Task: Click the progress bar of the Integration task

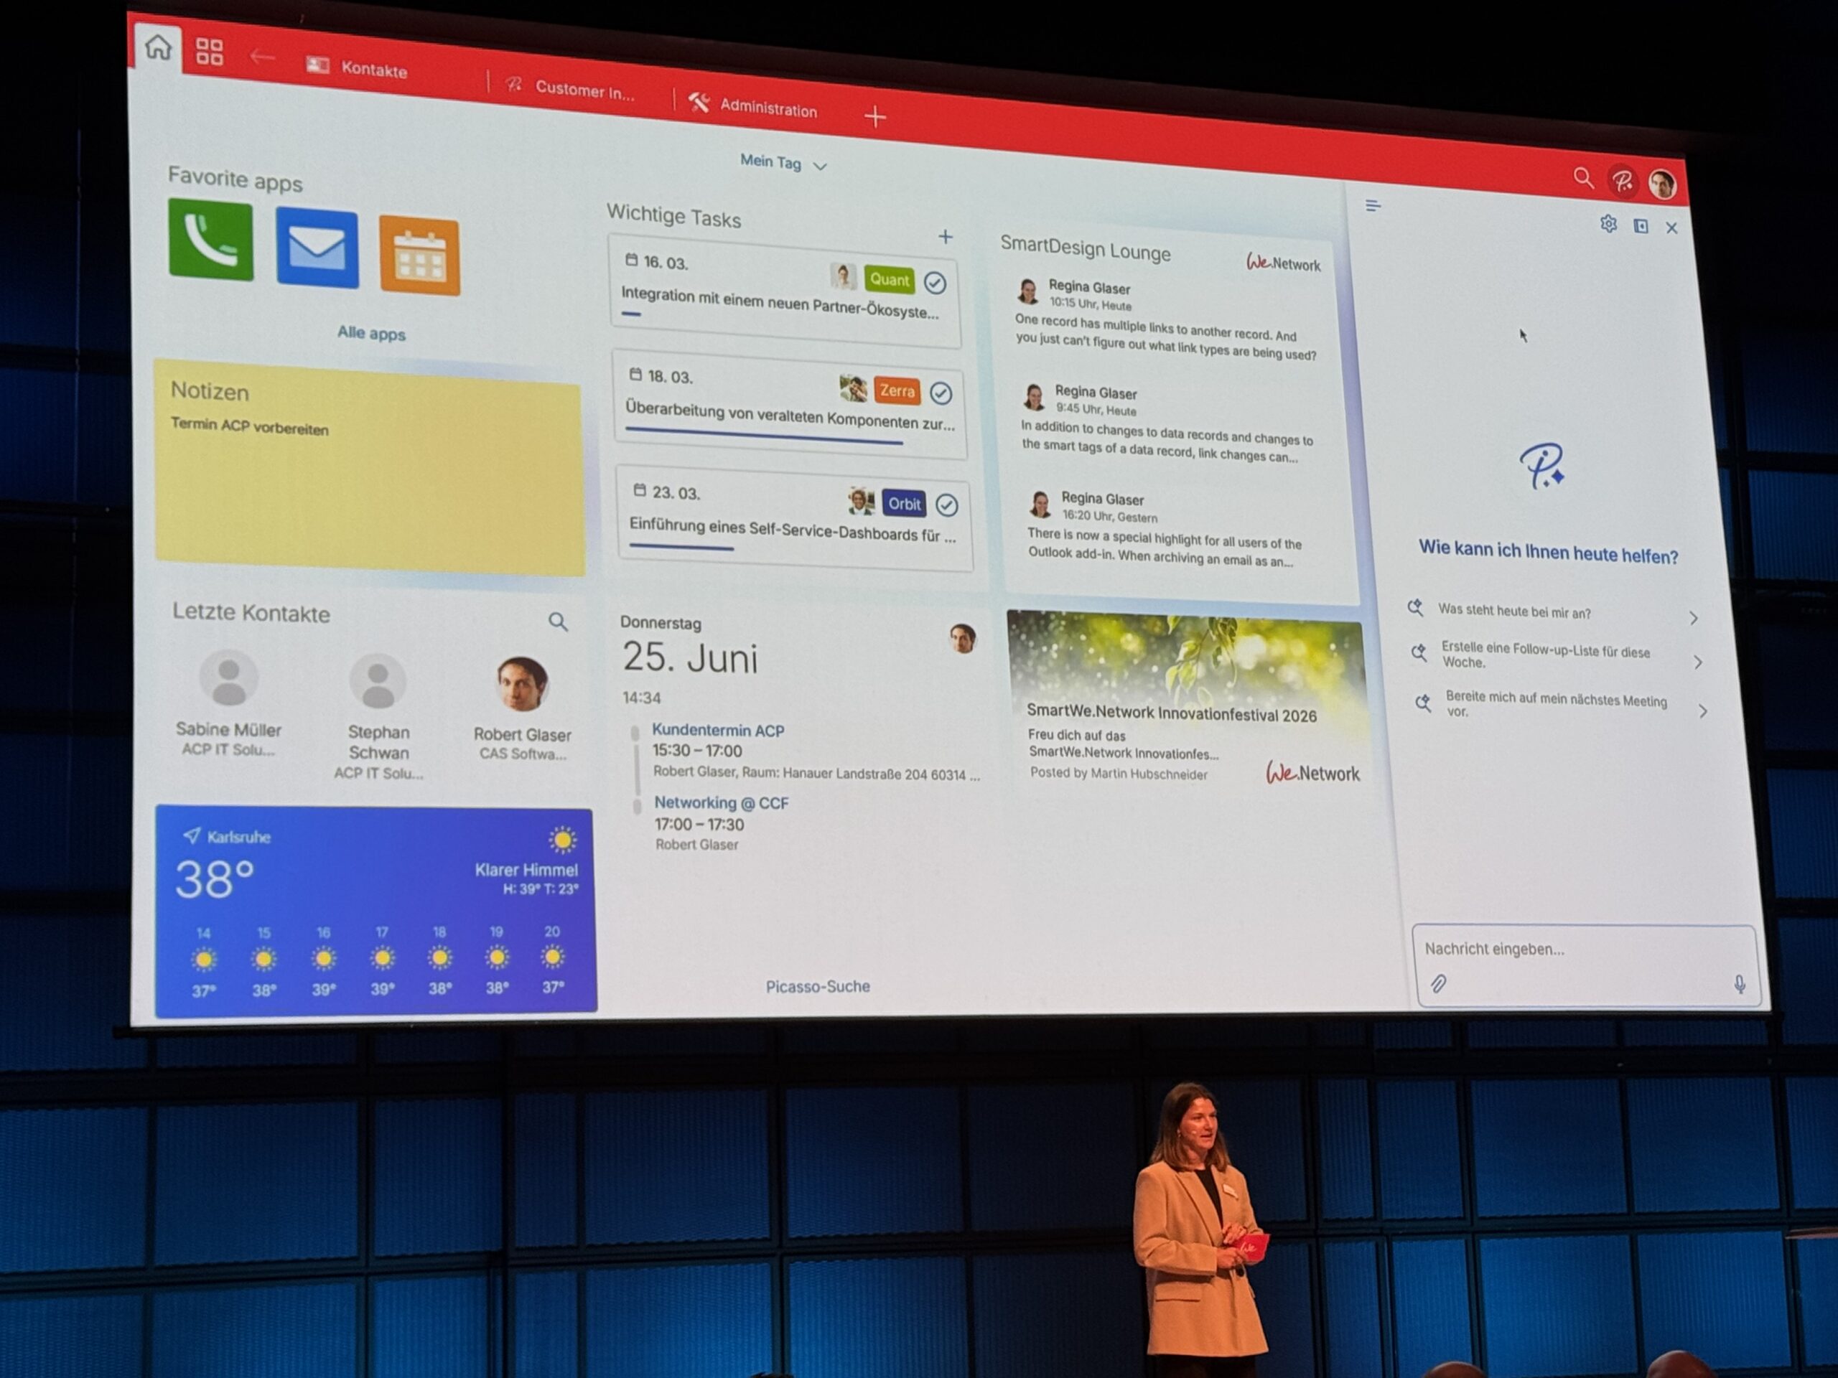Action: (630, 314)
